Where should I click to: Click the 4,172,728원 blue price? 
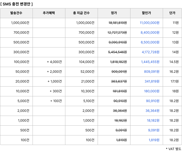tap(151, 52)
